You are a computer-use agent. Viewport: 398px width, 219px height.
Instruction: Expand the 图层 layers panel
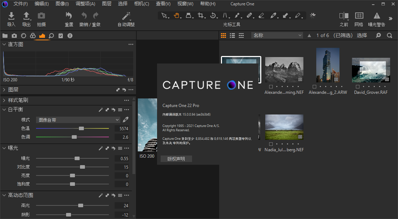(4, 90)
